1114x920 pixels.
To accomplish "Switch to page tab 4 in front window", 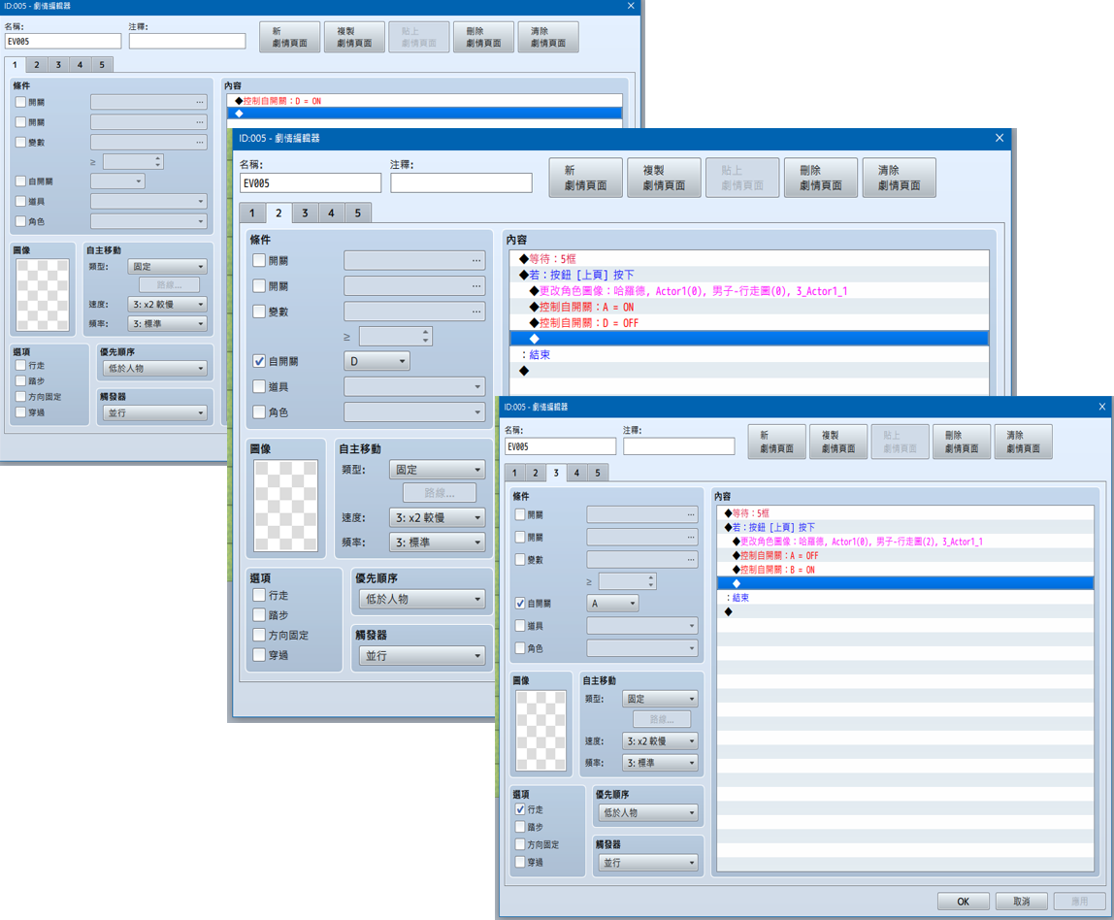I will tap(576, 473).
